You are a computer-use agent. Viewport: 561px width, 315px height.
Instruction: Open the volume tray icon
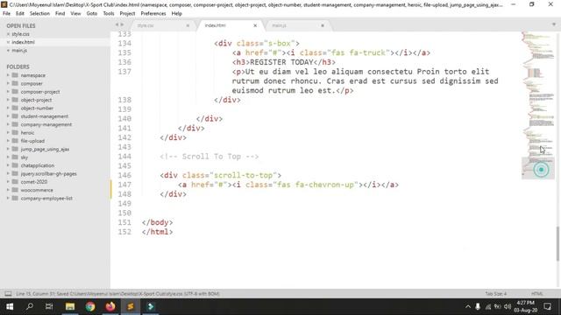tap(508, 307)
